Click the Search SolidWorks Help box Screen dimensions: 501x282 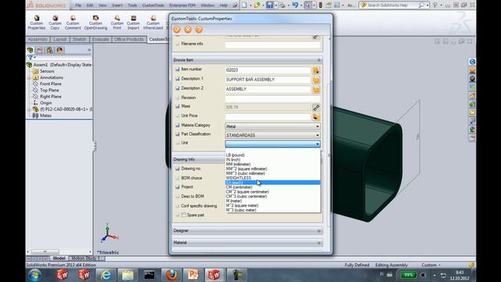(x=392, y=5)
